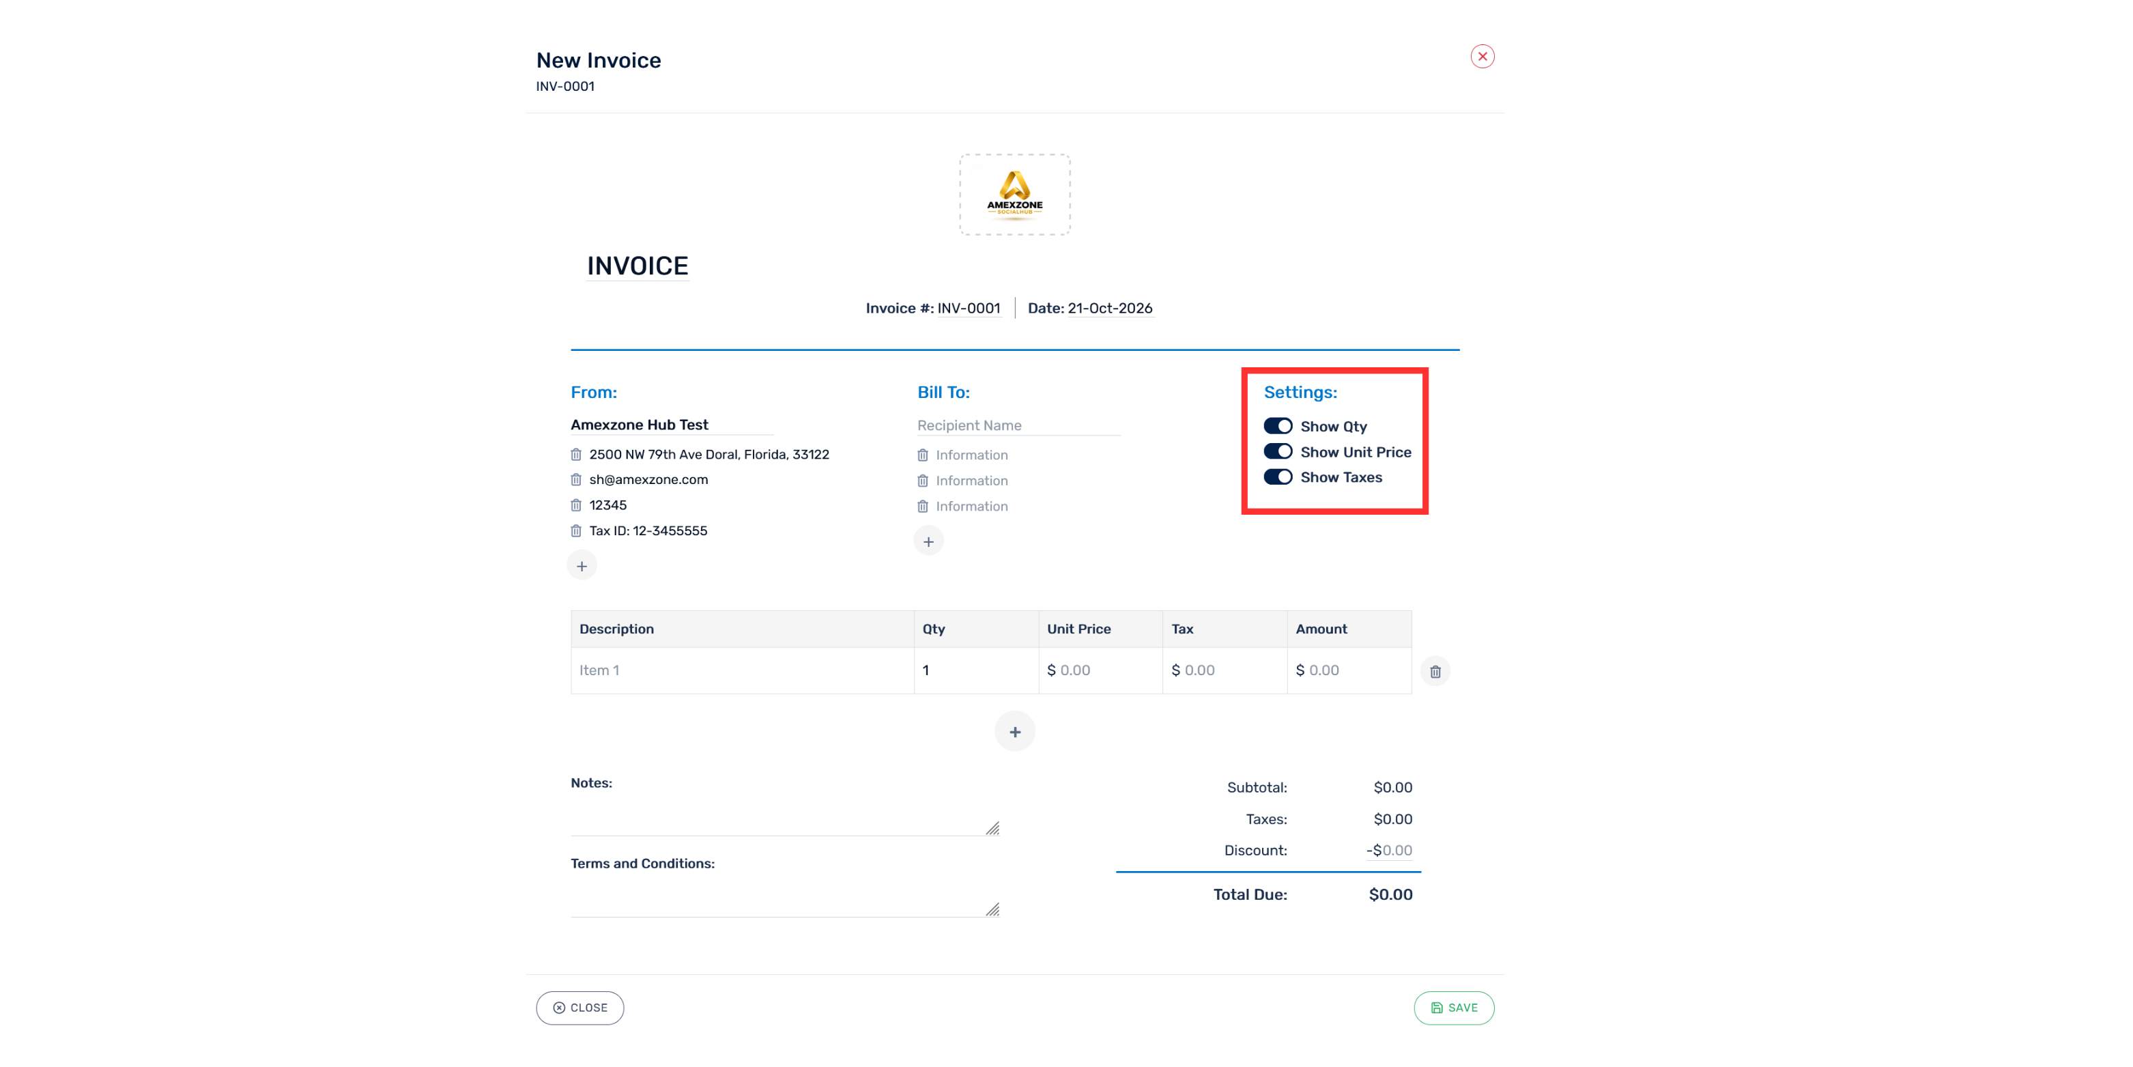Turn off the Show Taxes switch
This screenshot has height=1067, width=2133.
tap(1278, 477)
